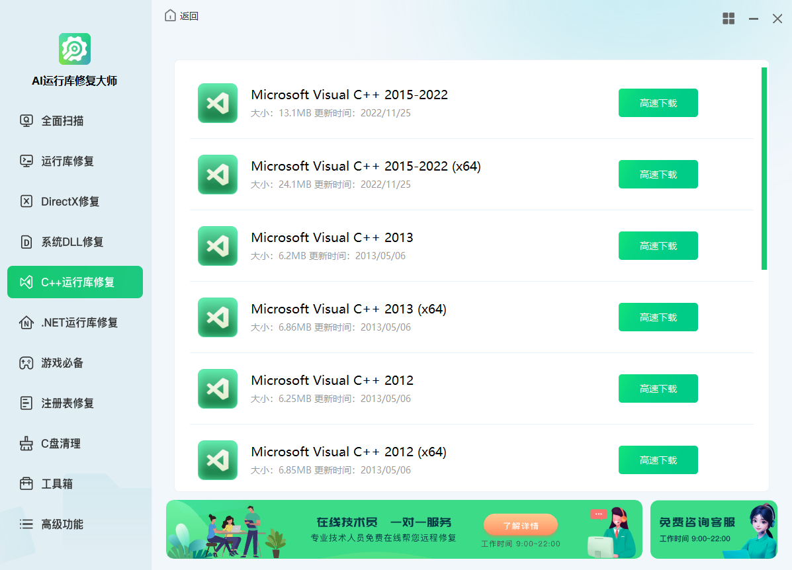This screenshot has height=570, width=792.
Task: Go to 系统DLL修复 in sidebar
Action: [71, 242]
